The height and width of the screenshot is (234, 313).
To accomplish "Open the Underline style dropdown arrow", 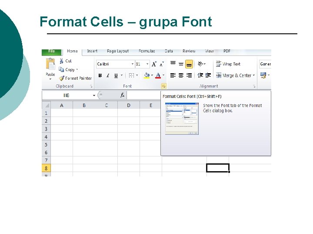I will (x=121, y=75).
